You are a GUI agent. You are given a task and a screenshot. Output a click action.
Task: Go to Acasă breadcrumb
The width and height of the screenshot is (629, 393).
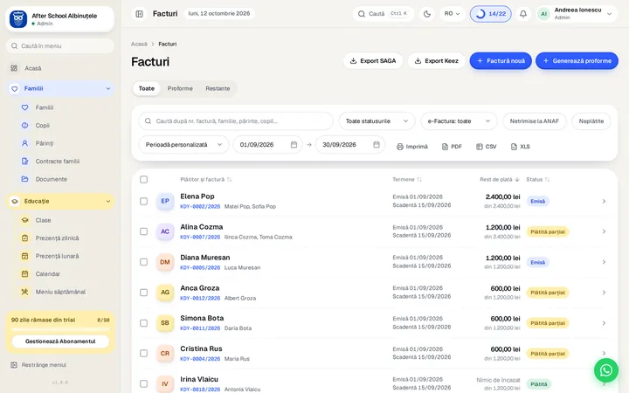pyautogui.click(x=139, y=45)
